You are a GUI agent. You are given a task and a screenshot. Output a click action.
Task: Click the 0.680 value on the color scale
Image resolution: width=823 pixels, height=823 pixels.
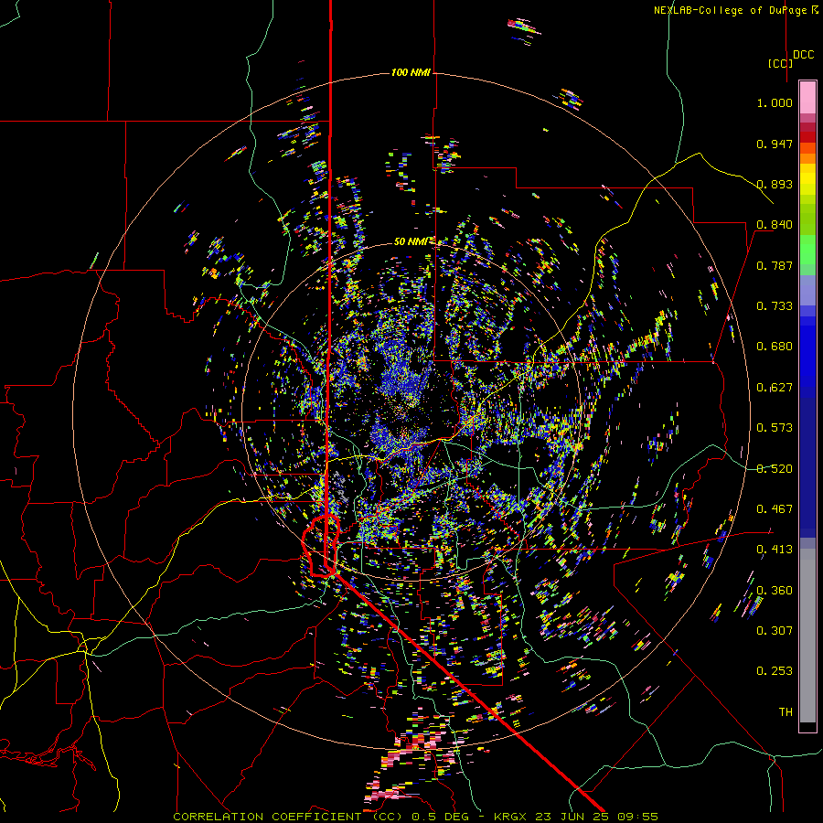(775, 347)
